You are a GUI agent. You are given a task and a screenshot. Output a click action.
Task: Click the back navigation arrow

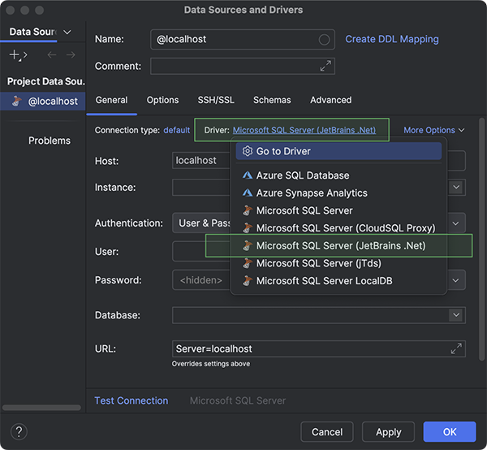[x=52, y=55]
